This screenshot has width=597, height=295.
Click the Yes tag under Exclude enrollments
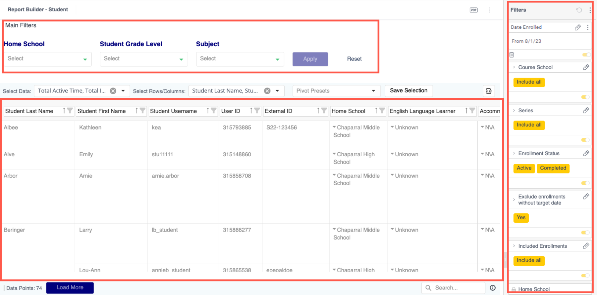click(x=521, y=218)
